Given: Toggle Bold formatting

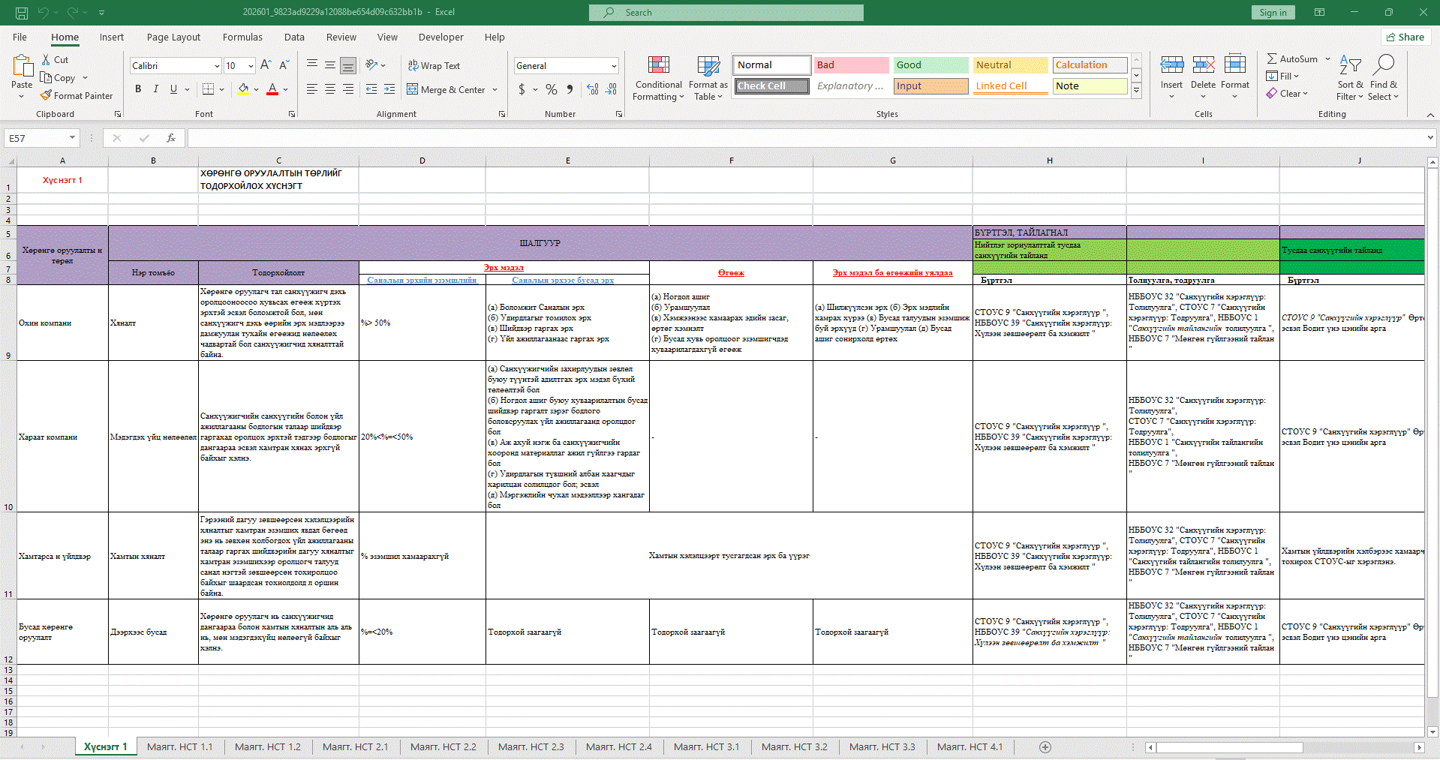Looking at the screenshot, I should [x=138, y=89].
